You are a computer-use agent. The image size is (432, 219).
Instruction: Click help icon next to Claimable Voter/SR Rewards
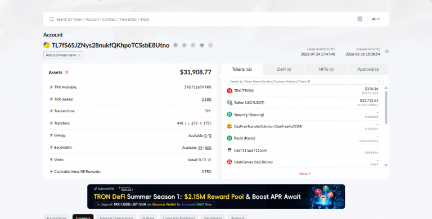pos(51,172)
